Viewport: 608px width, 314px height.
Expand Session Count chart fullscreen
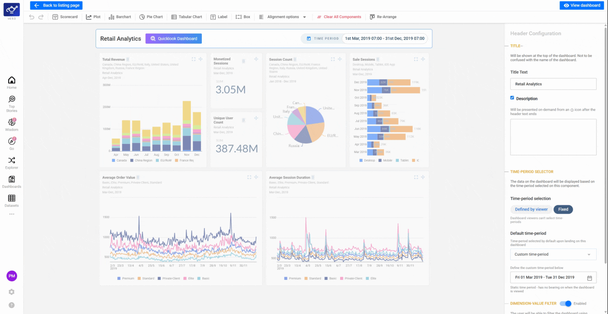coord(332,59)
